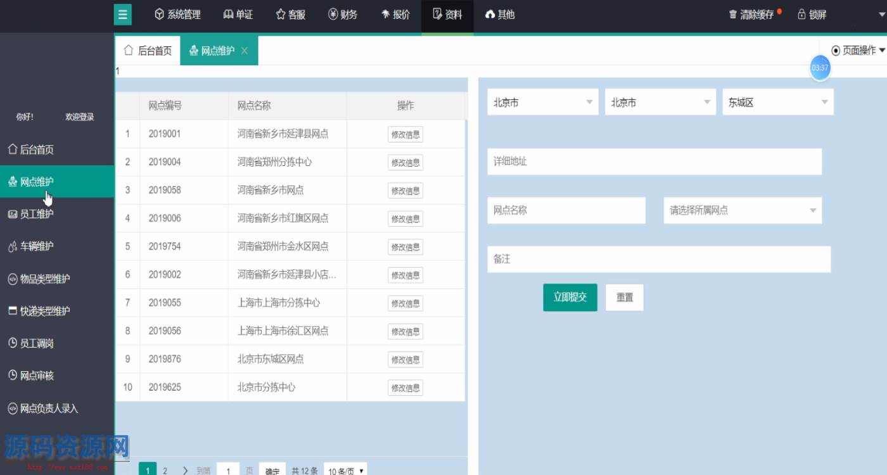Screen dimensions: 887x475
Task: Click the 详细地址 input field
Action: [654, 161]
